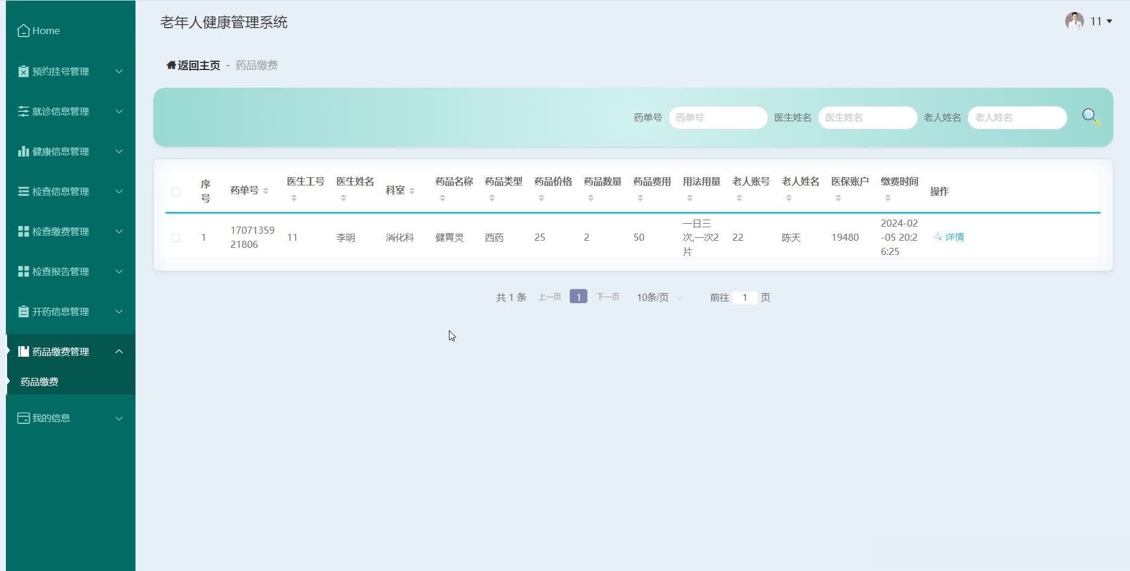Select the 药品缴费 submenu item
The height and width of the screenshot is (571, 1130).
(39, 381)
